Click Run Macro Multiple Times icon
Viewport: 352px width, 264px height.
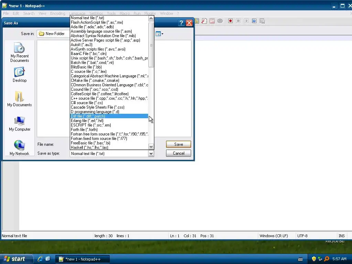coord(254,21)
